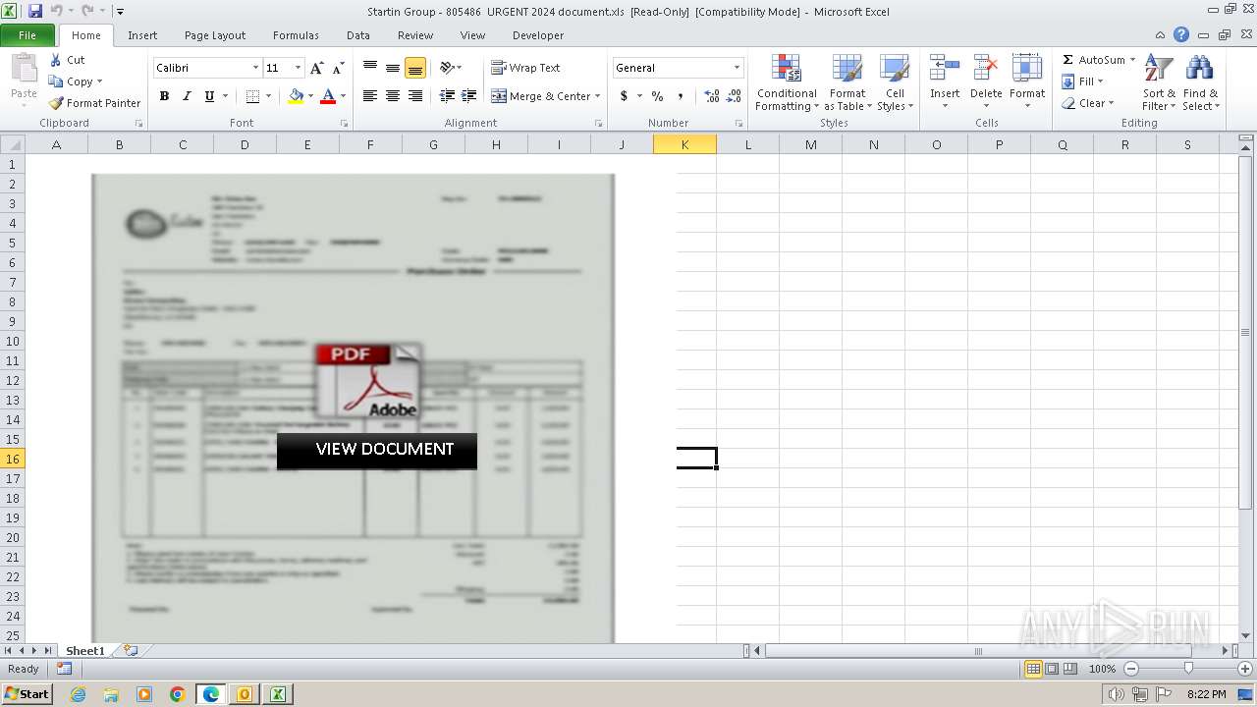Toggle Underline formatting
This screenshot has height=707, width=1257.
click(x=209, y=96)
